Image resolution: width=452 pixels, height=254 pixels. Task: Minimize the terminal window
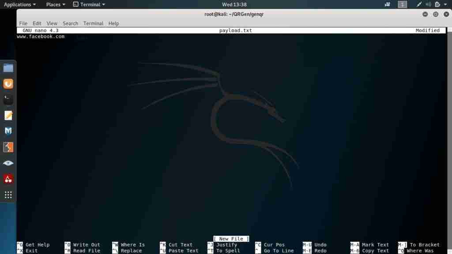click(x=425, y=14)
